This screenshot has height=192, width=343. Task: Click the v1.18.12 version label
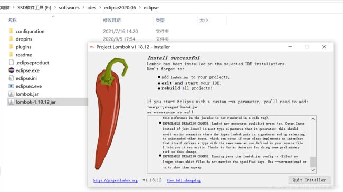pos(152,180)
